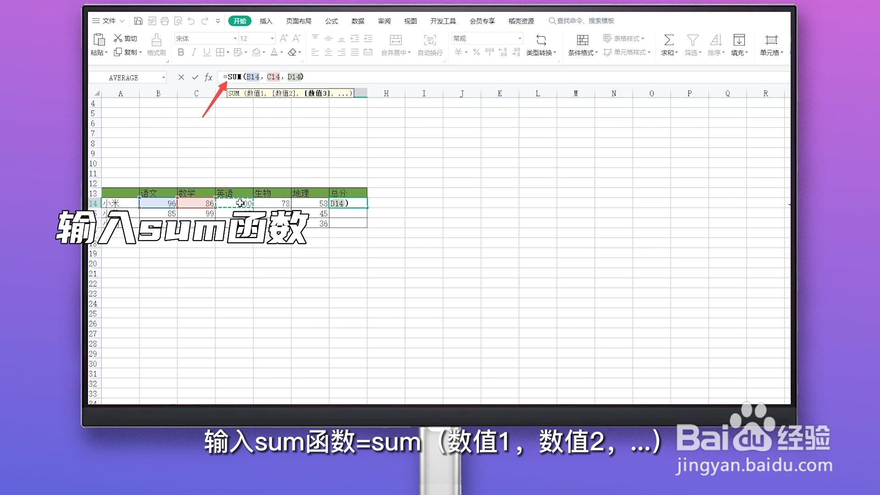The height and width of the screenshot is (495, 880).
Task: Toggle bold formatting
Action: [x=181, y=52]
